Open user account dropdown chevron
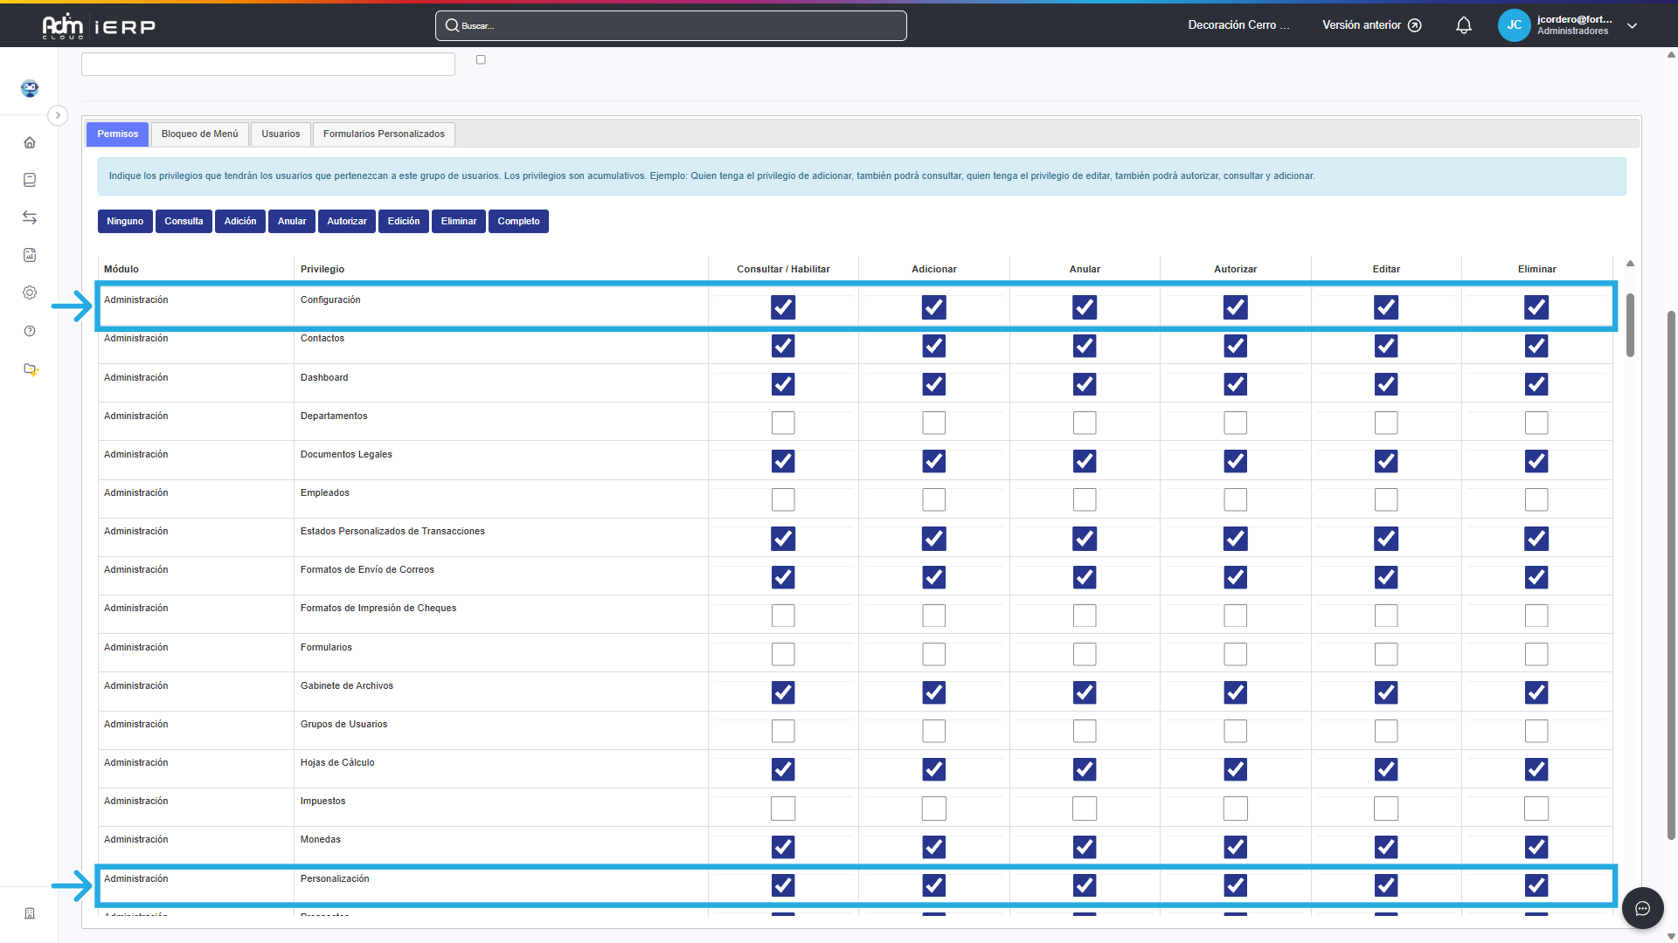Image resolution: width=1678 pixels, height=943 pixels. pyautogui.click(x=1632, y=25)
